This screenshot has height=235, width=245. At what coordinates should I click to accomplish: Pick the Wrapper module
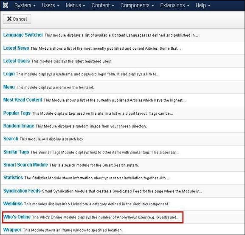[12, 230]
